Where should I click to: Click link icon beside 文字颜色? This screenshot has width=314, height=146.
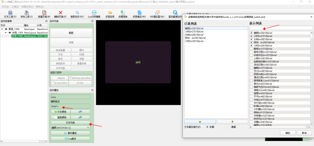[80, 112]
